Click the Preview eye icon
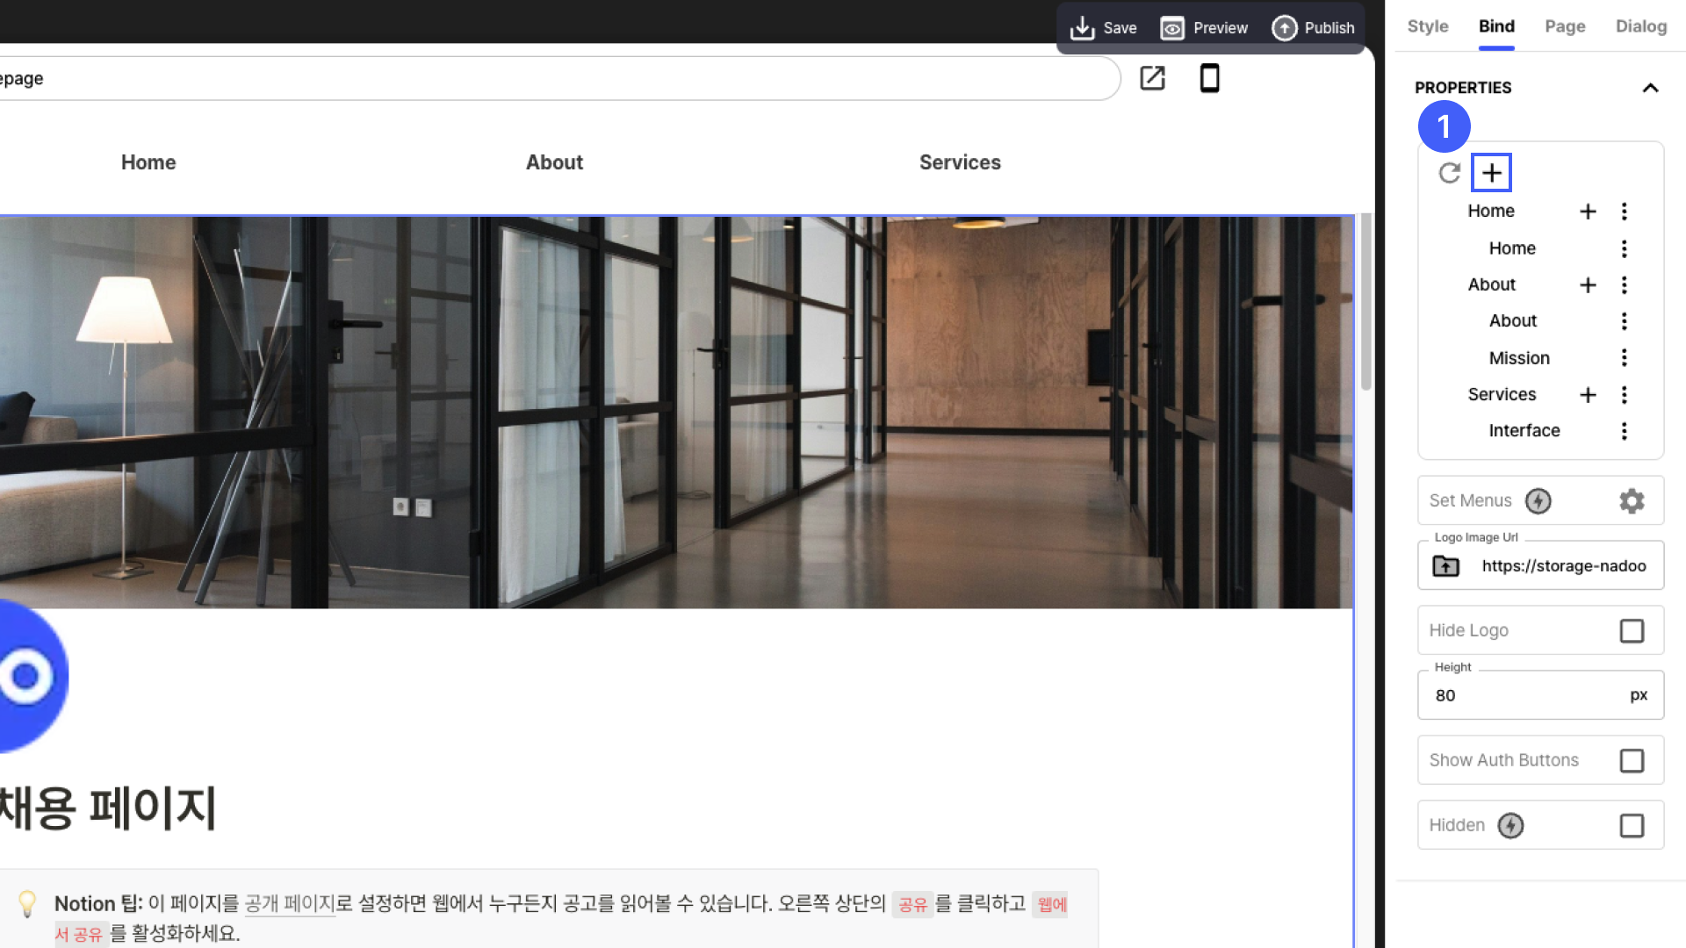 [x=1172, y=28]
